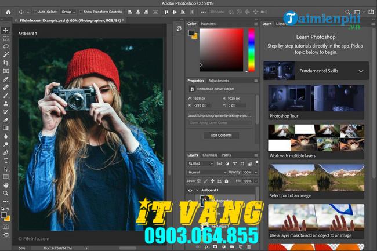
Task: Select the Rectangle shape tool
Action: (x=6, y=177)
